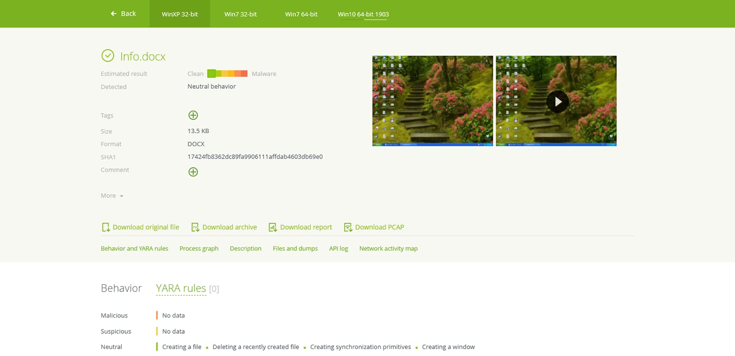Click the orange-red Malware end of result bar

tap(244, 74)
